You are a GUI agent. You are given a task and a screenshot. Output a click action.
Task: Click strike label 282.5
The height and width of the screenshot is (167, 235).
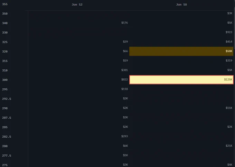pyautogui.click(x=7, y=137)
